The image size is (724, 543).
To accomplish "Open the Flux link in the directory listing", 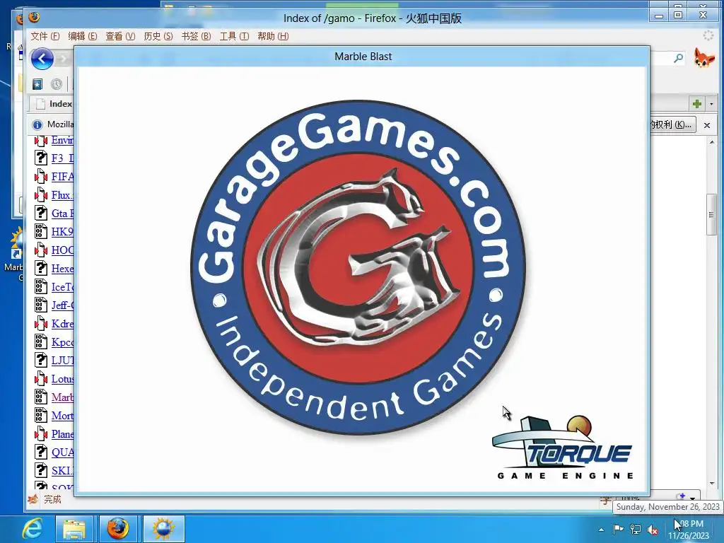I will pos(62,195).
